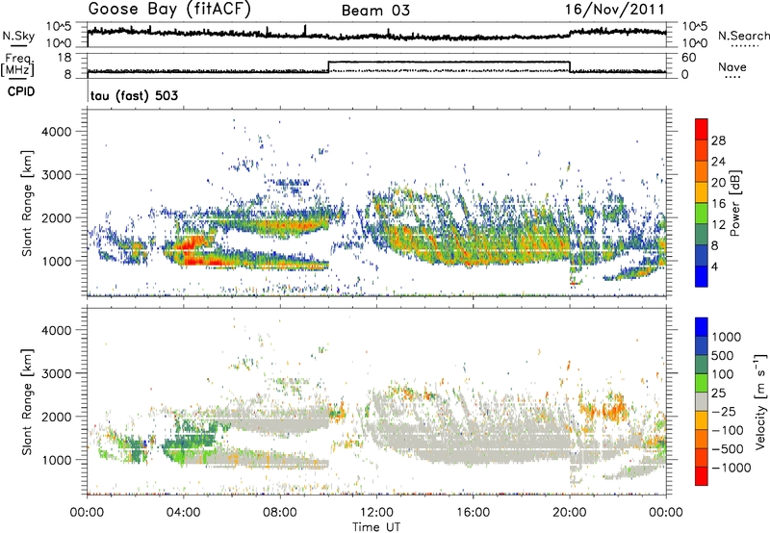This screenshot has width=770, height=533.
Task: Click the "18" frequency axis tick
Action: (x=64, y=58)
